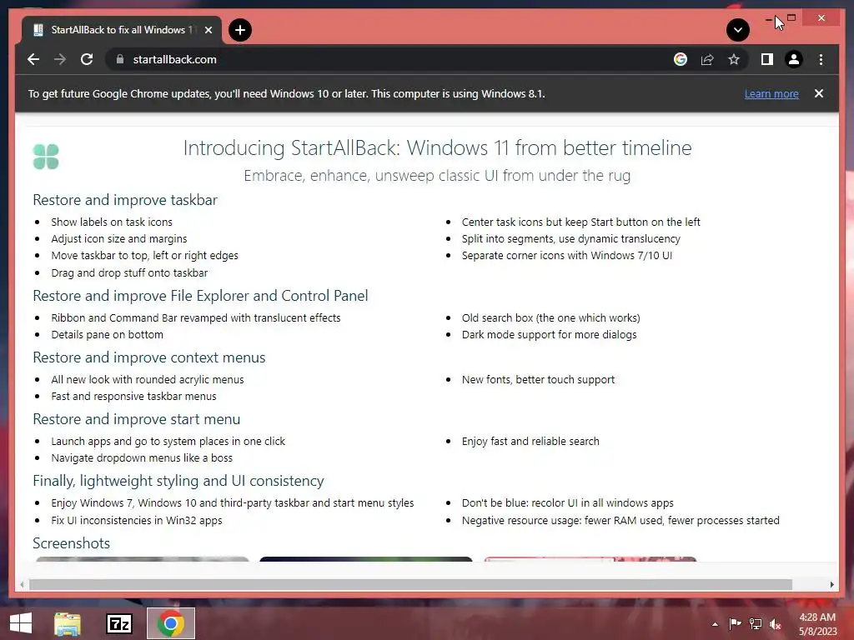The width and height of the screenshot is (854, 640).
Task: Open the Chrome profile avatar menu
Action: (794, 59)
